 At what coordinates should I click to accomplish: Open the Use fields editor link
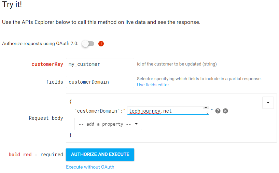point(153,85)
